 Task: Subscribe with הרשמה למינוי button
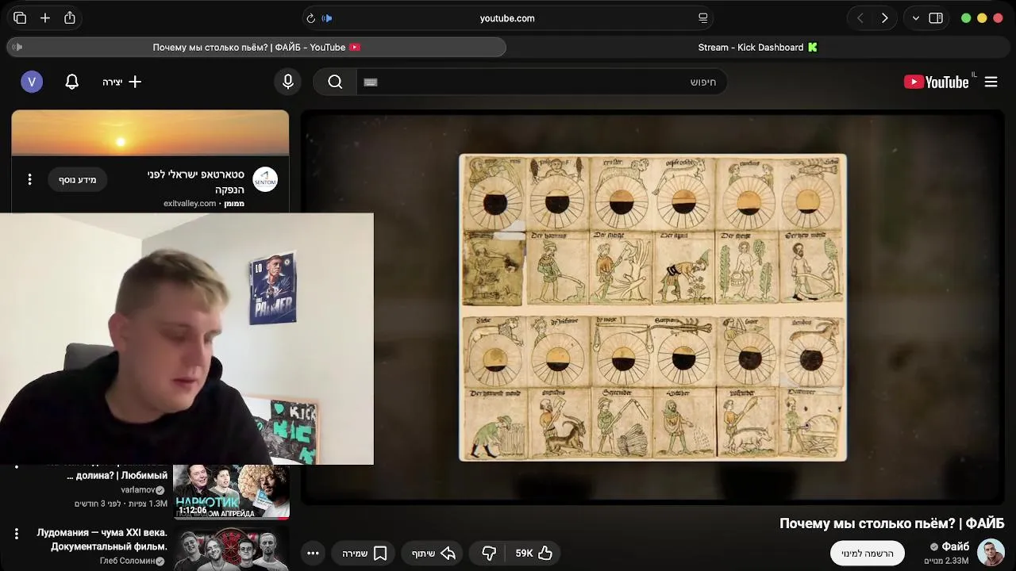point(868,554)
